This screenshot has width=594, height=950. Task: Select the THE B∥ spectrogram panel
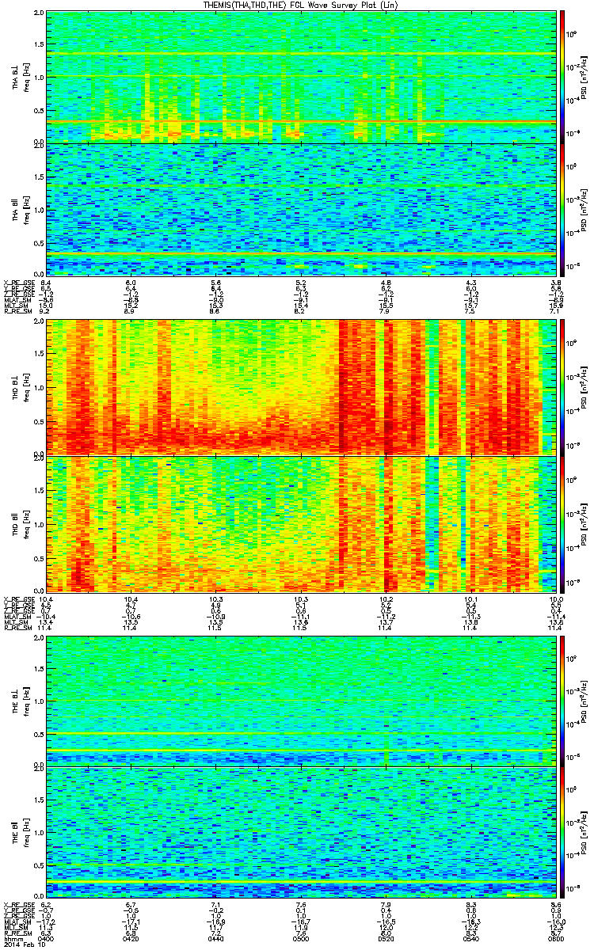point(301,832)
